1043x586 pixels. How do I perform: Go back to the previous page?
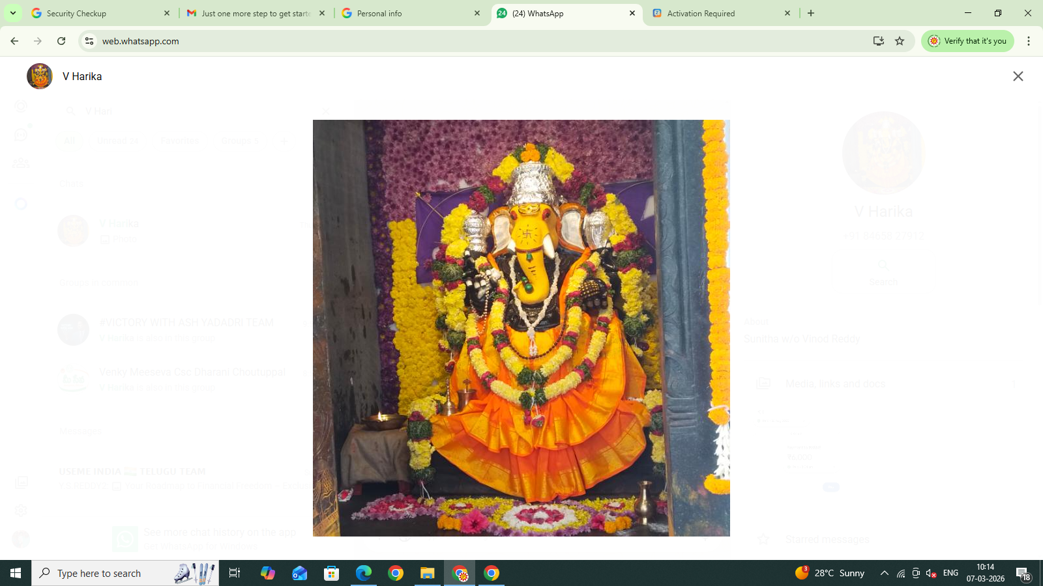(x=14, y=41)
